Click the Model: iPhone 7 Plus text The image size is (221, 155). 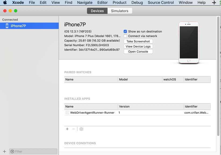click(92, 36)
